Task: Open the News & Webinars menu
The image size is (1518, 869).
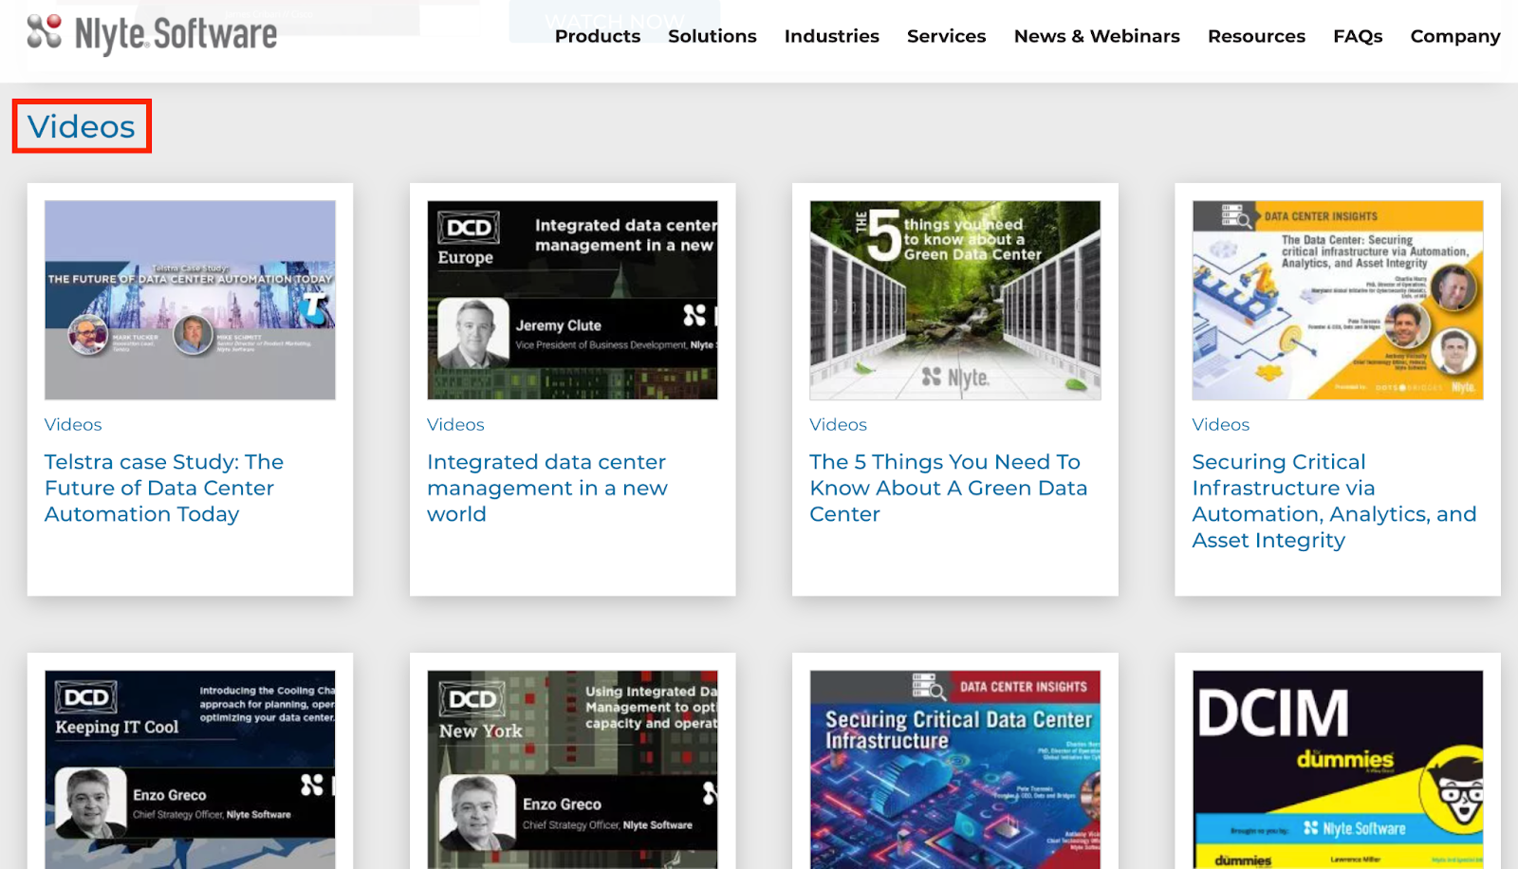Action: click(1097, 36)
